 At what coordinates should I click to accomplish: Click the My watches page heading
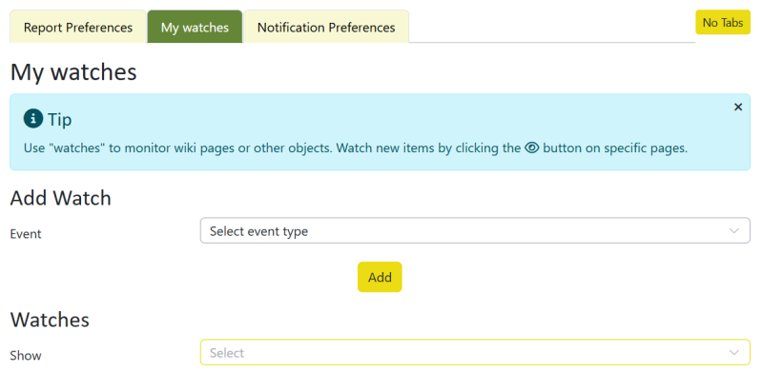click(x=73, y=72)
